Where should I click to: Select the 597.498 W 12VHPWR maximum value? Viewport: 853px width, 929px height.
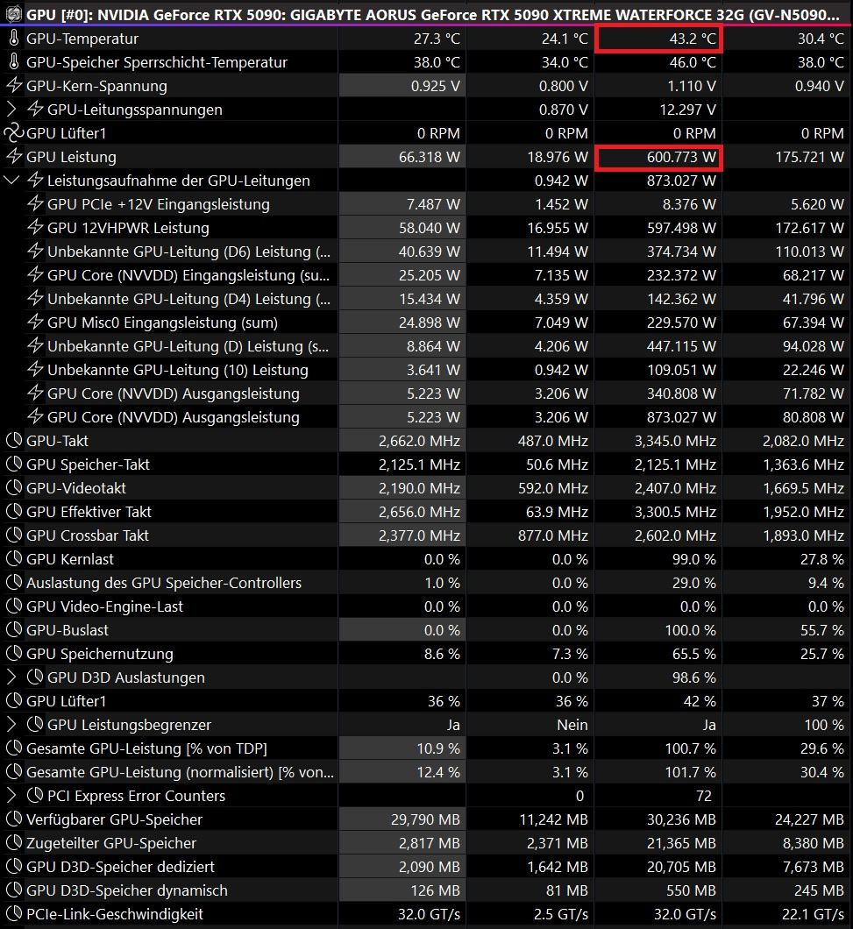(x=682, y=228)
